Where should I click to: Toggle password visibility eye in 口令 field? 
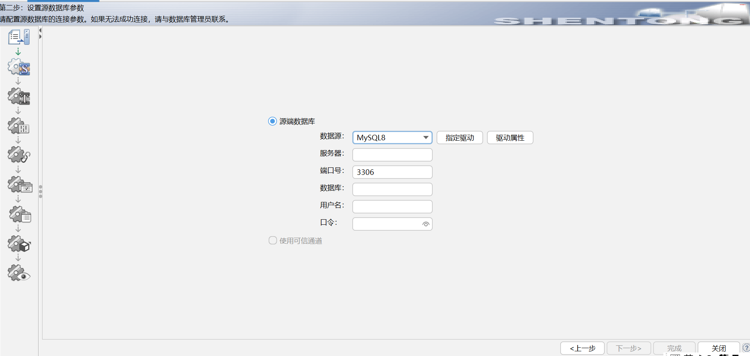[426, 224]
